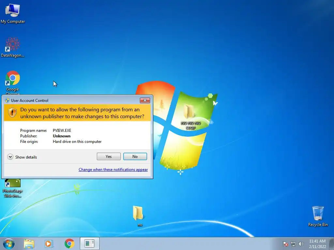Click the 'File origin:' label
334x250 pixels.
click(x=29, y=141)
